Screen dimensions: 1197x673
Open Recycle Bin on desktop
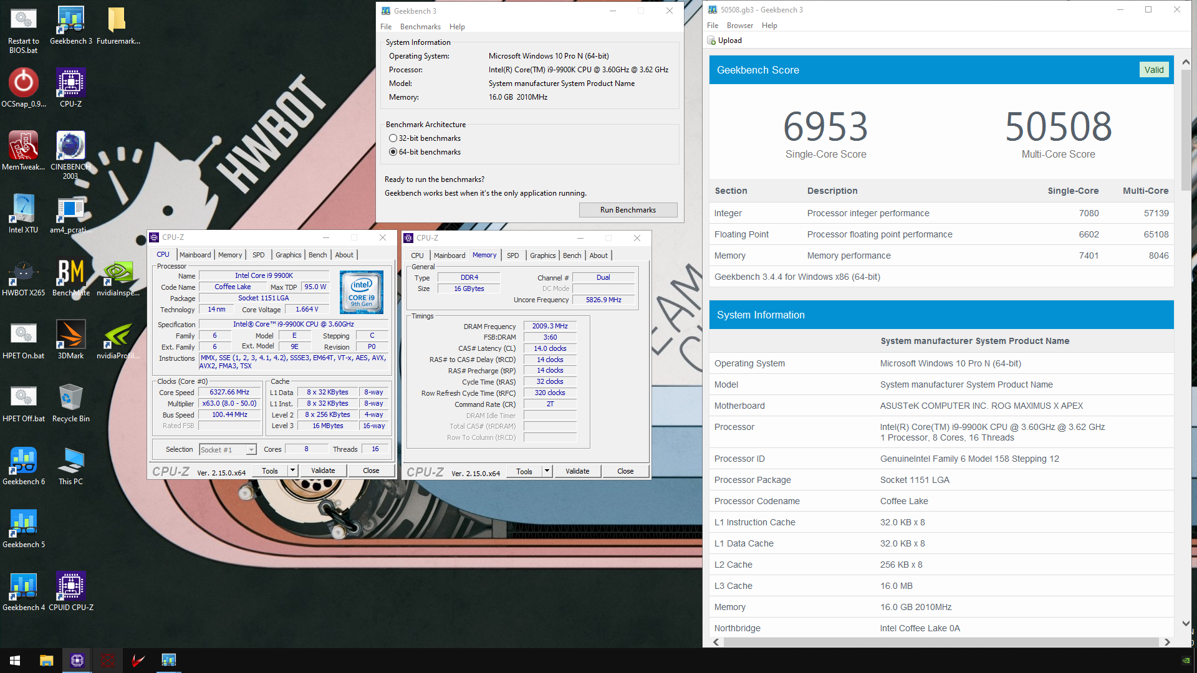coord(70,403)
